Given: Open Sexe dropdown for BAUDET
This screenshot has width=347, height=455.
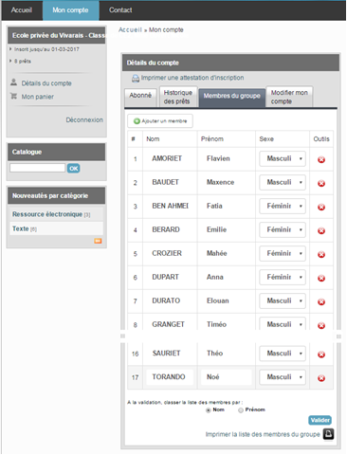Looking at the screenshot, I should coord(283,182).
